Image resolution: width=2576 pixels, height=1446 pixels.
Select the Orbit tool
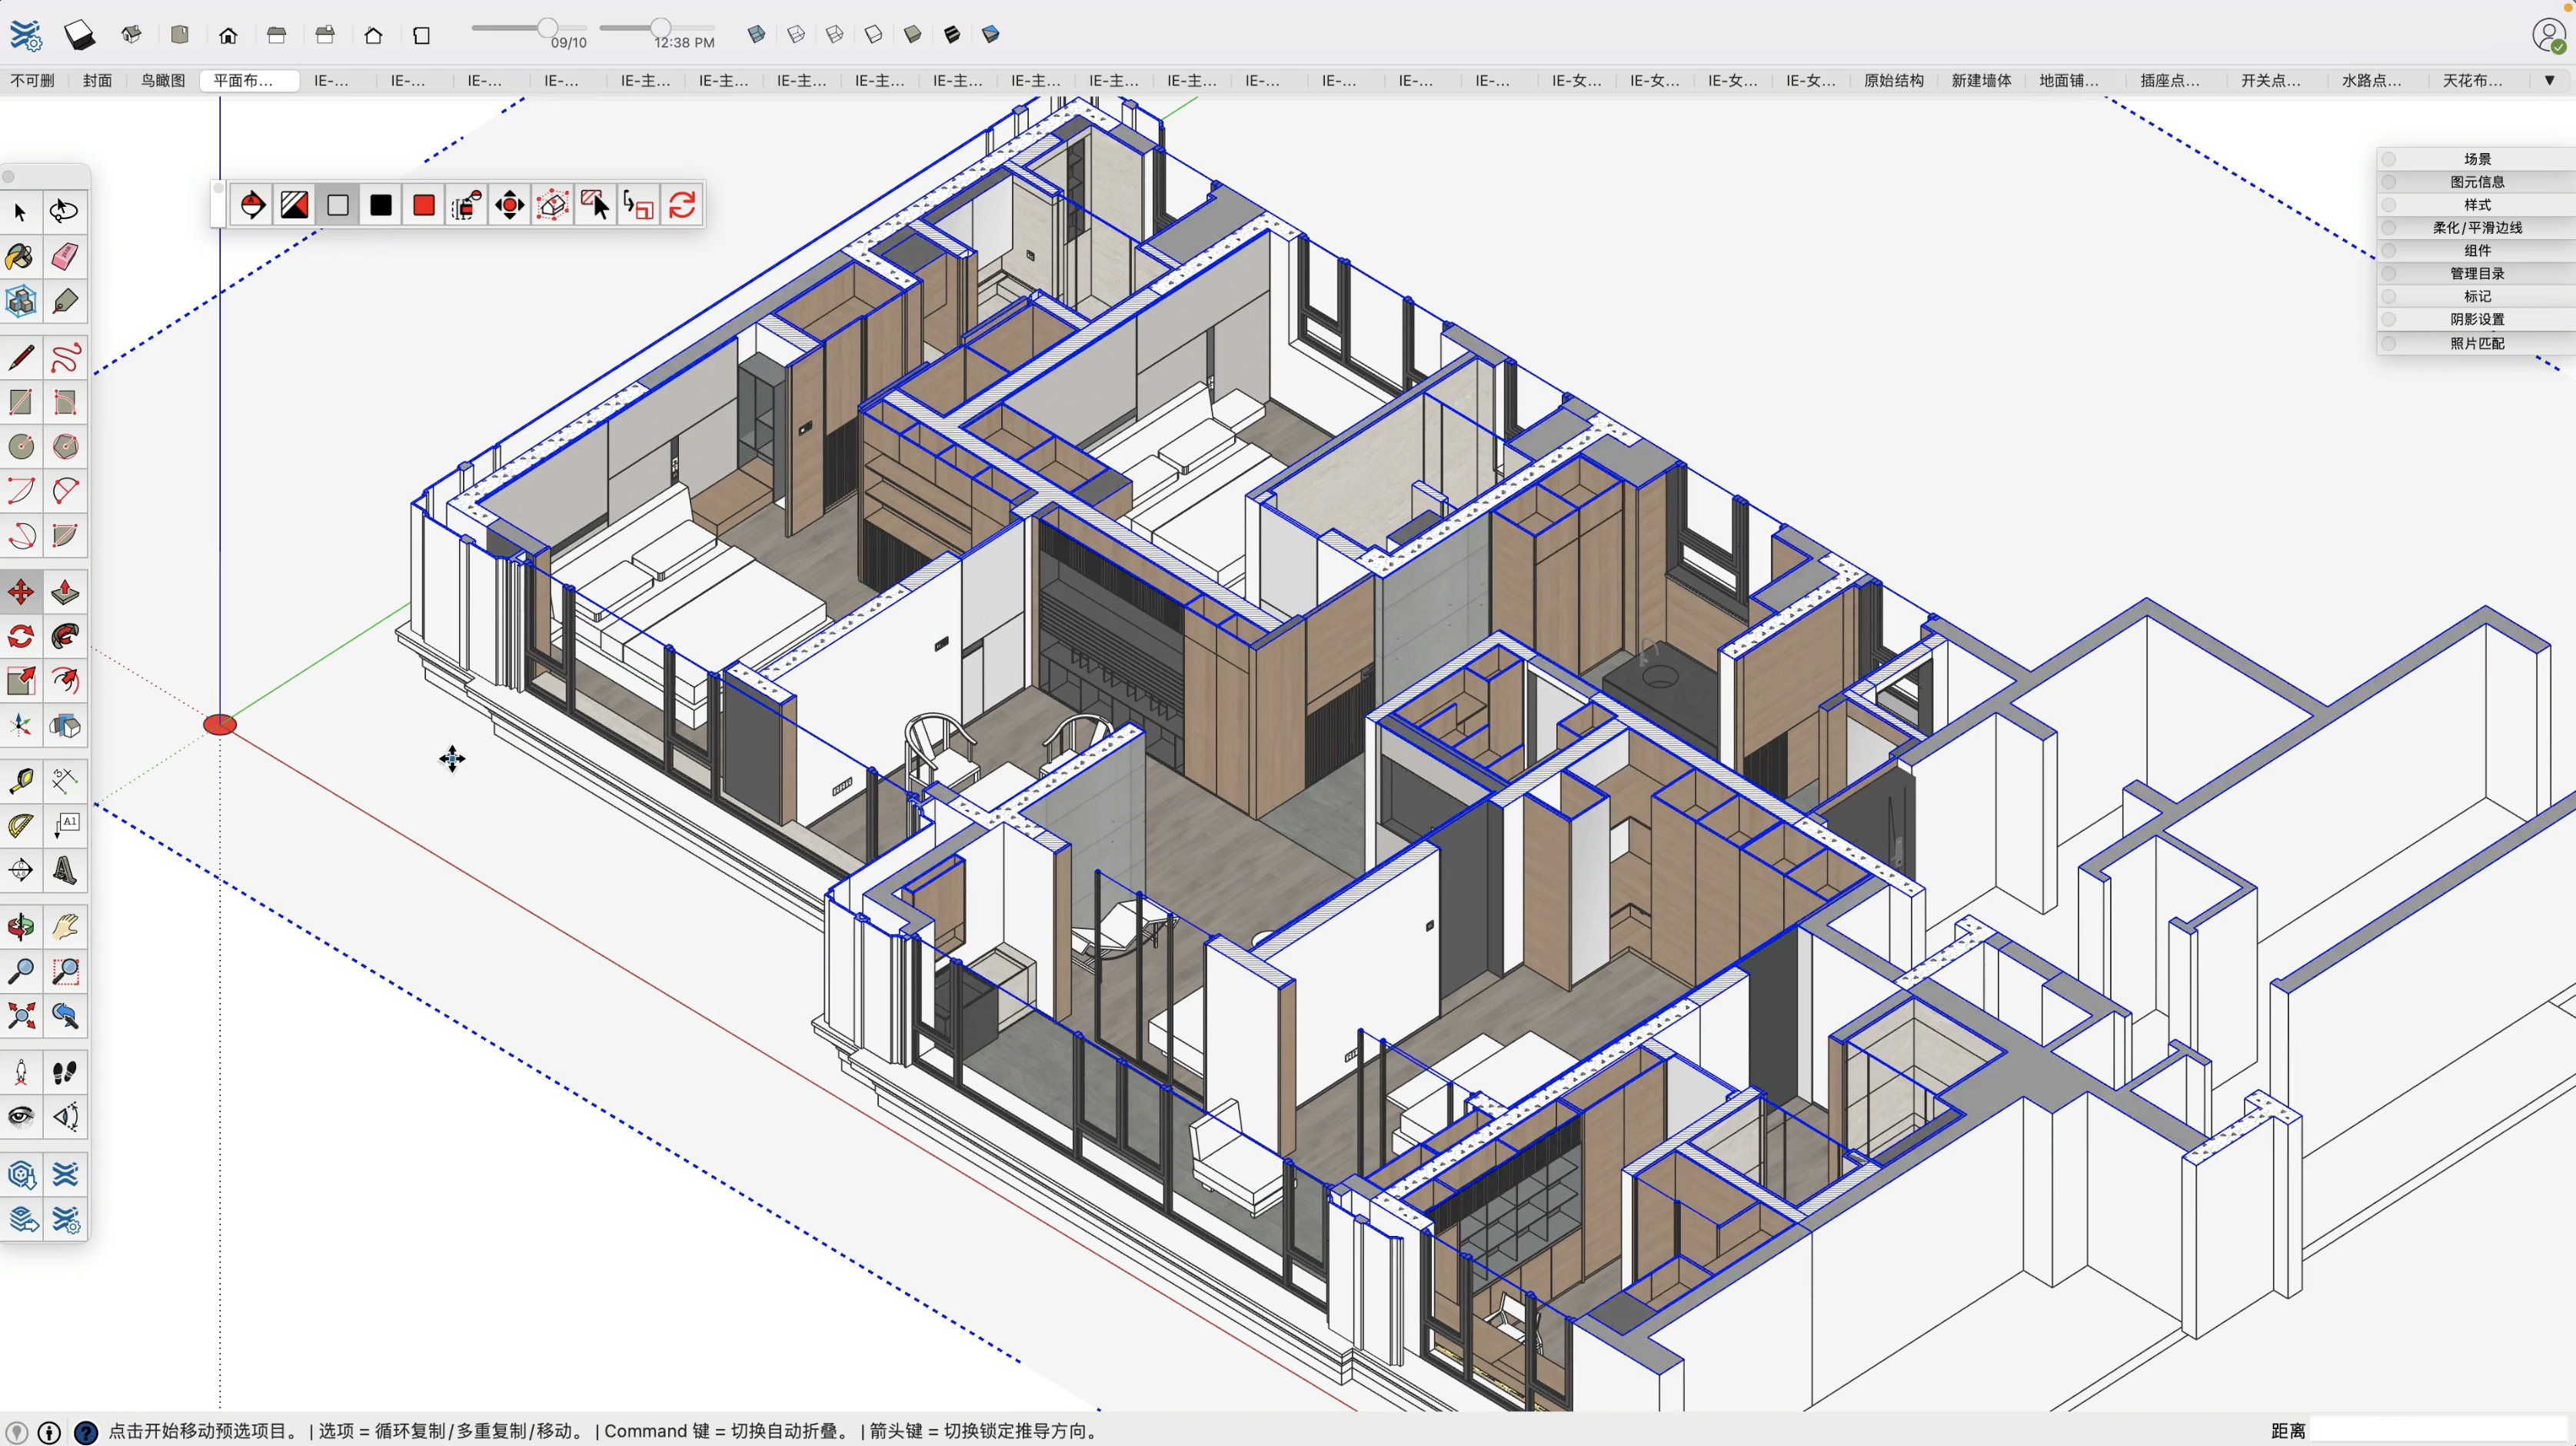(x=20, y=927)
